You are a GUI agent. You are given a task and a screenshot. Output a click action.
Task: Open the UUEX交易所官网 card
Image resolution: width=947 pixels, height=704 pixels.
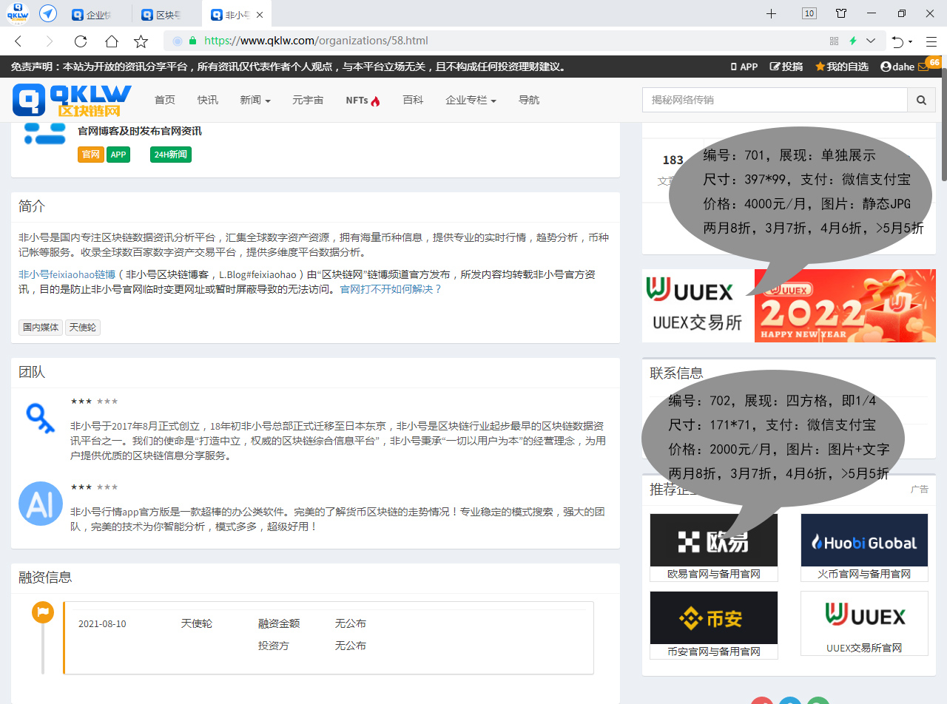[864, 623]
